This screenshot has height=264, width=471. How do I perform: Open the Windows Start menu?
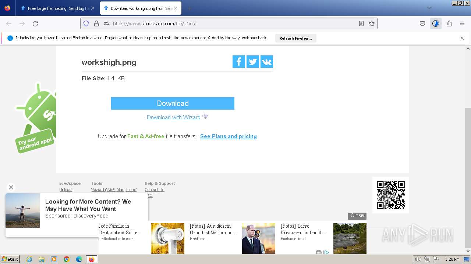(x=10, y=259)
